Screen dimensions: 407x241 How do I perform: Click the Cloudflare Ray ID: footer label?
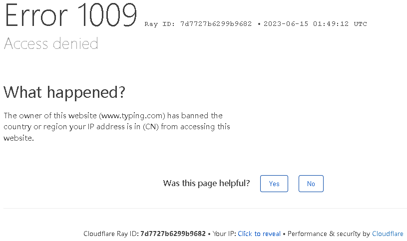(111, 234)
